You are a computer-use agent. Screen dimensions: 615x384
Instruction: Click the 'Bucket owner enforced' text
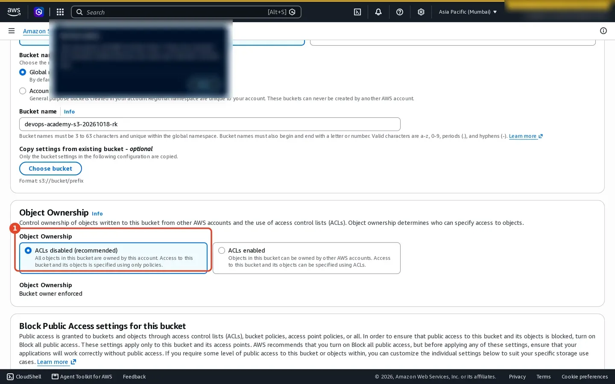[51, 294]
